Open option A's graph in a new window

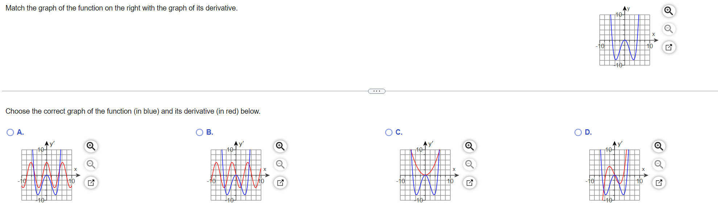[x=91, y=182]
